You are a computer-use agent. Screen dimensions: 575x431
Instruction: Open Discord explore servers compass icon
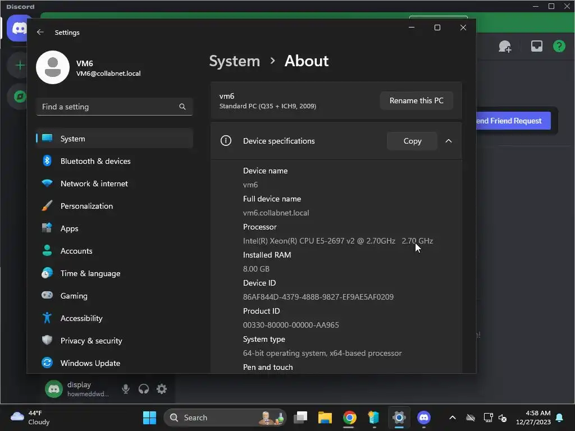(20, 97)
